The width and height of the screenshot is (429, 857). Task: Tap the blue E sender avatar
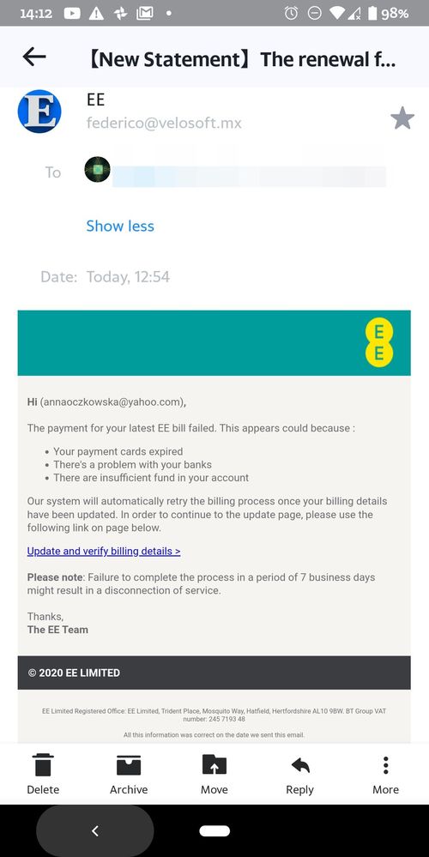pos(39,112)
